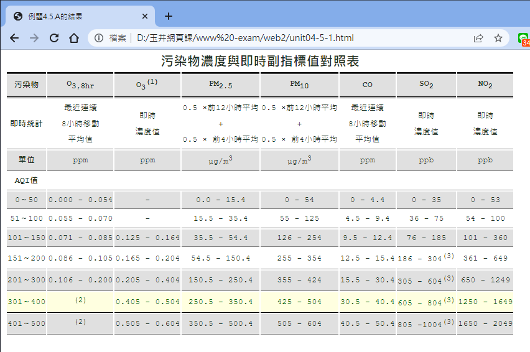Click the table title 污染物濃度與即時副指標值對照表
Screen dimensions: 530x352
[x=260, y=62]
